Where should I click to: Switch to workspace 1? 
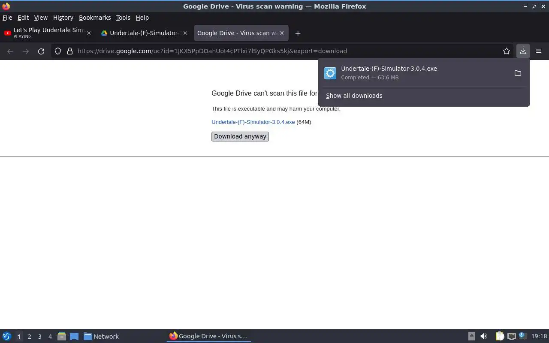pos(19,337)
